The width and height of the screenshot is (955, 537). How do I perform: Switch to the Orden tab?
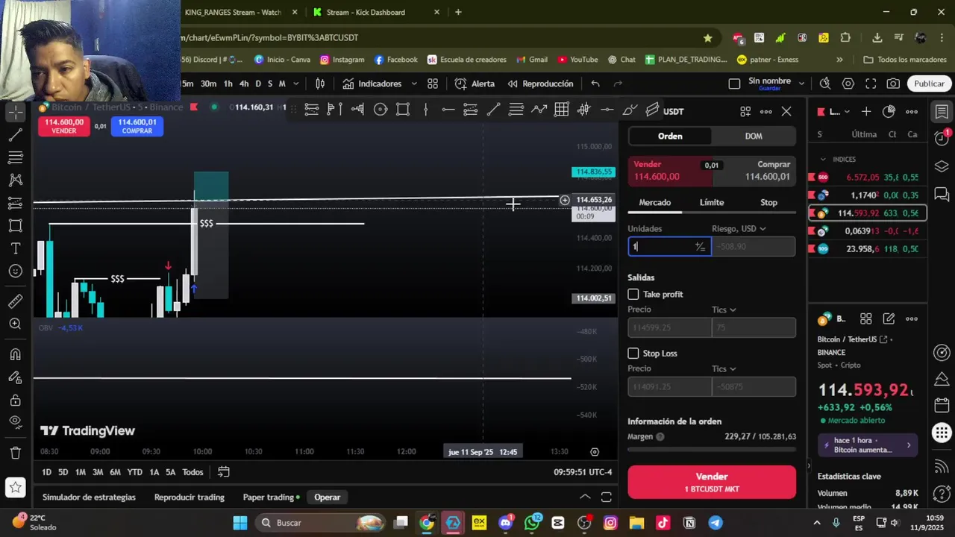click(x=670, y=136)
